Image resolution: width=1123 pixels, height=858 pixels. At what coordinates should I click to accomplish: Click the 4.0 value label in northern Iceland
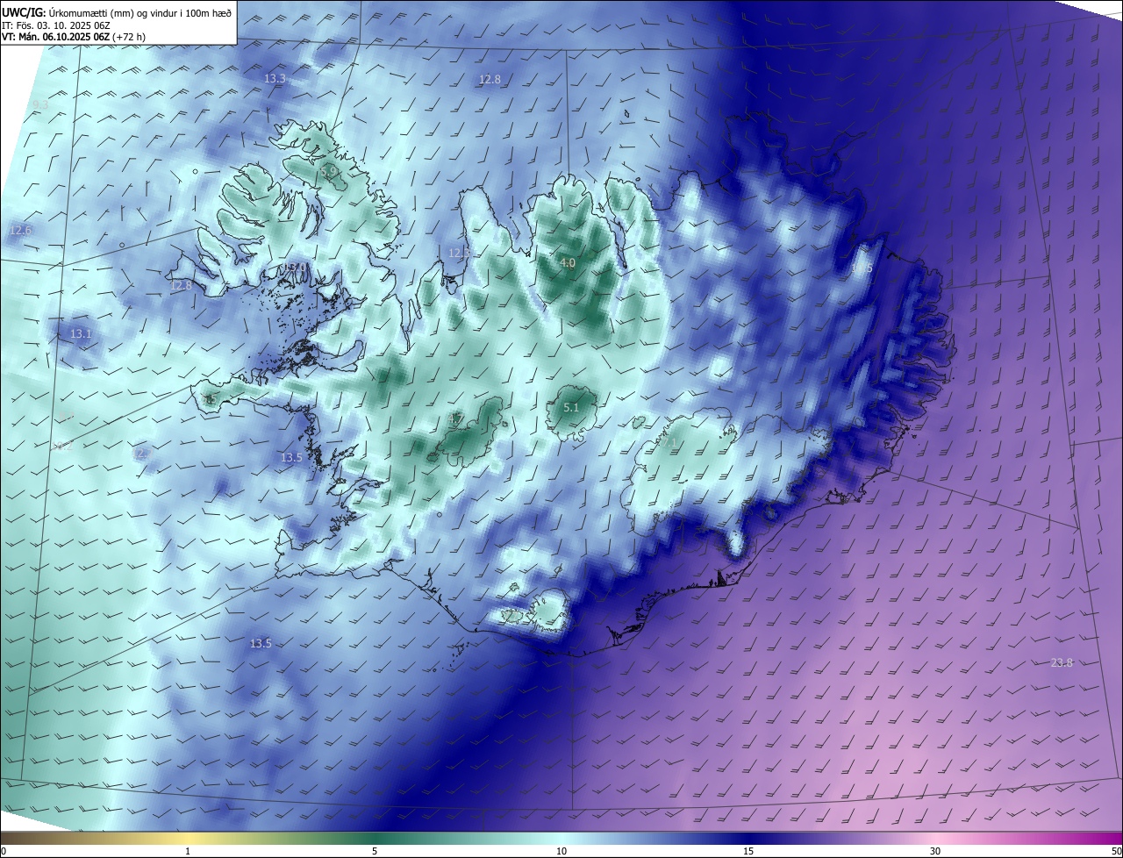(x=568, y=263)
